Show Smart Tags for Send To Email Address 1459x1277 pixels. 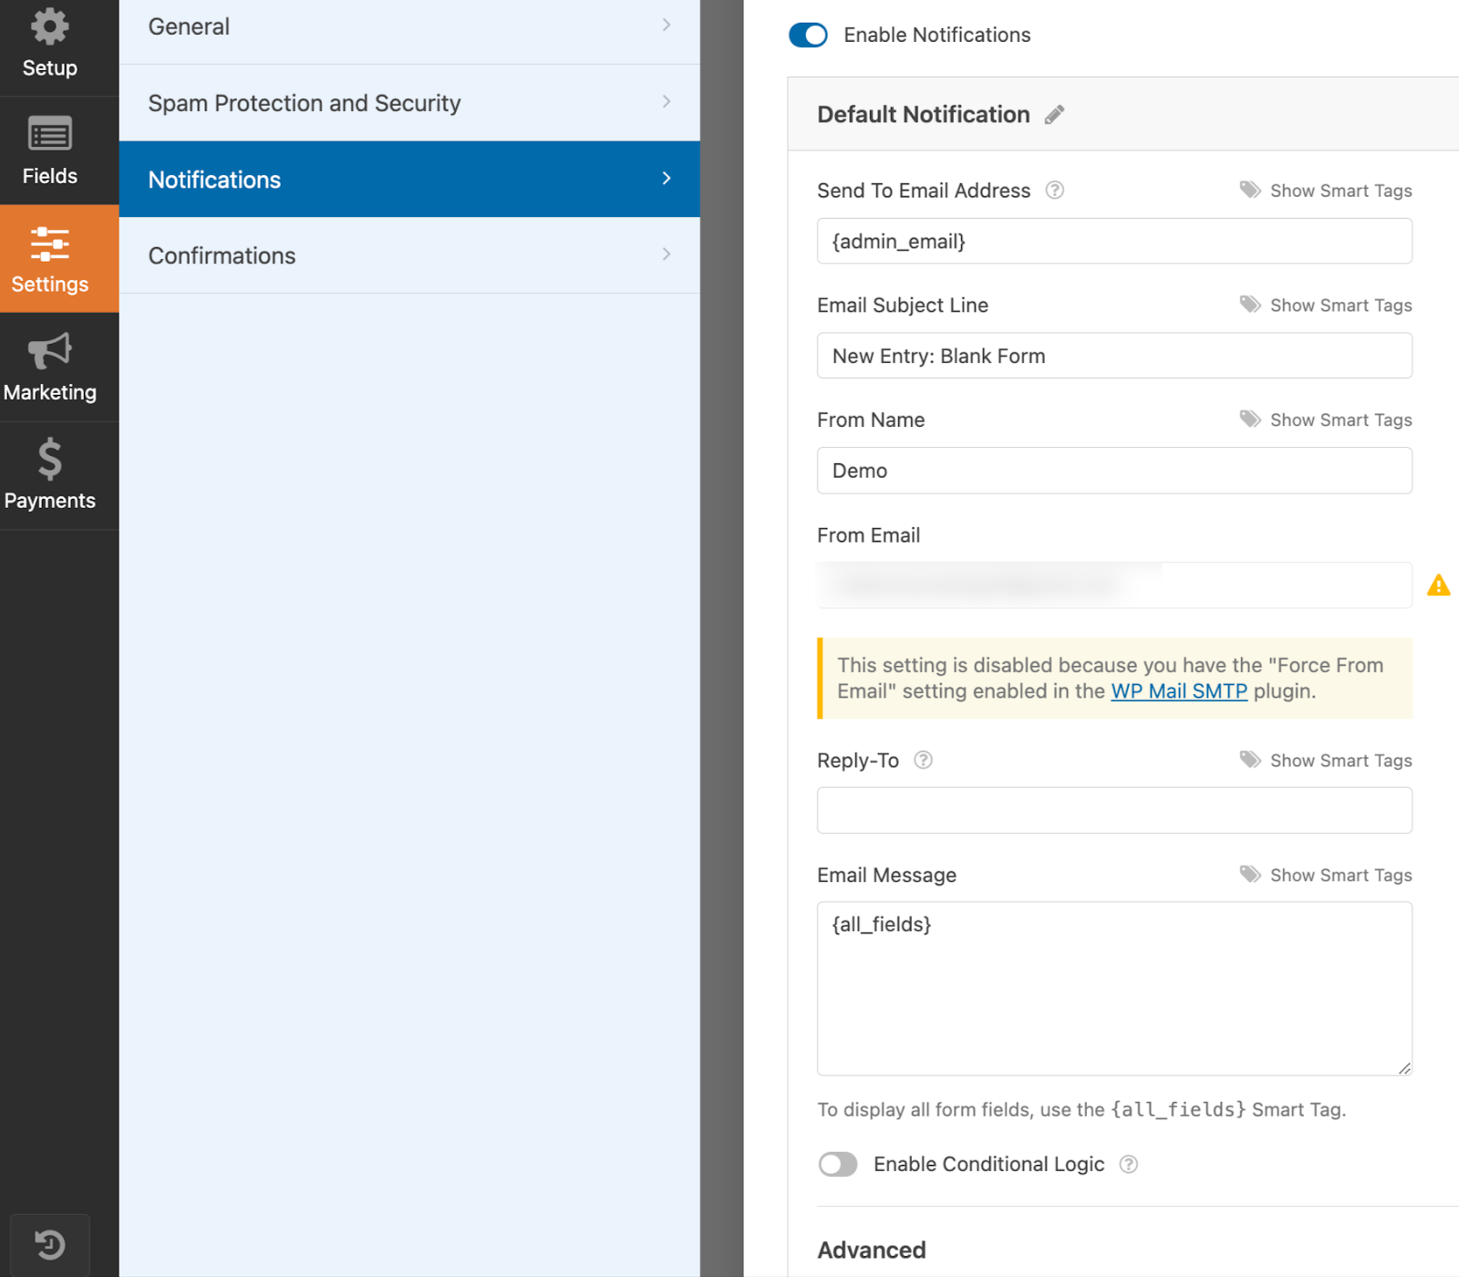[1340, 191]
